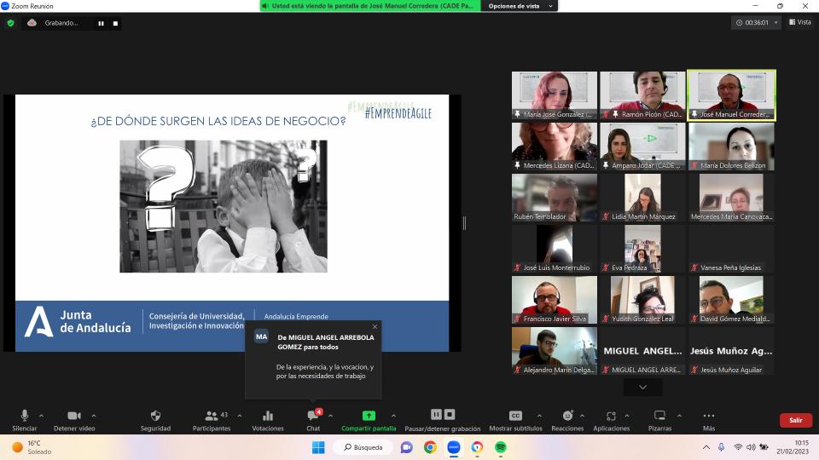Open the Reacciones emoji picker
Screen dimensions: 819x460
tap(567, 416)
